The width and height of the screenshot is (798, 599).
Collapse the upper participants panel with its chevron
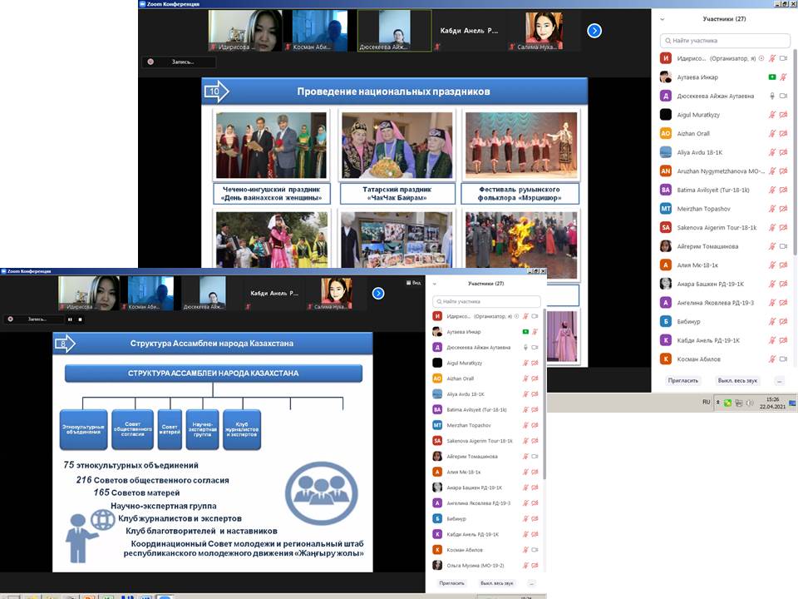point(663,18)
